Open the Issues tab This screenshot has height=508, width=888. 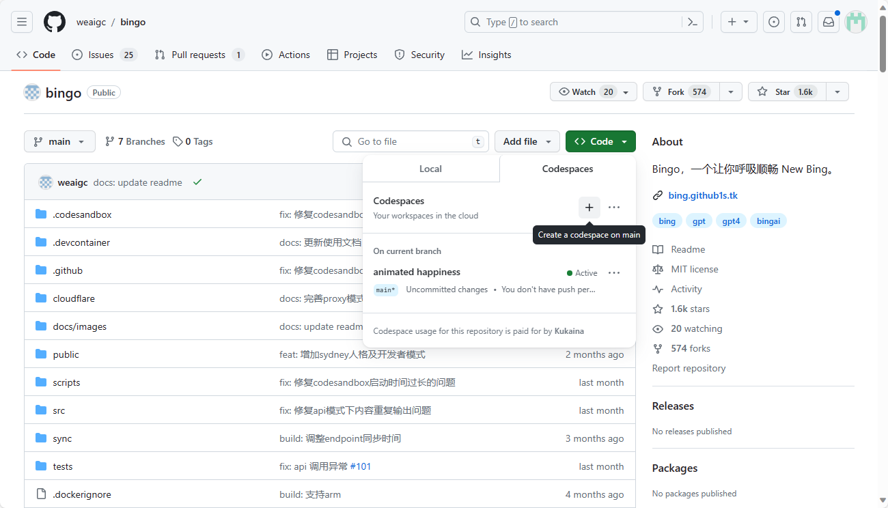[104, 55]
